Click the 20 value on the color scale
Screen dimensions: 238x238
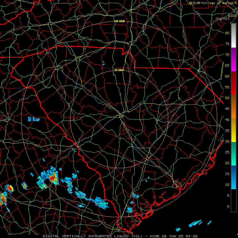pyautogui.click(x=227, y=163)
